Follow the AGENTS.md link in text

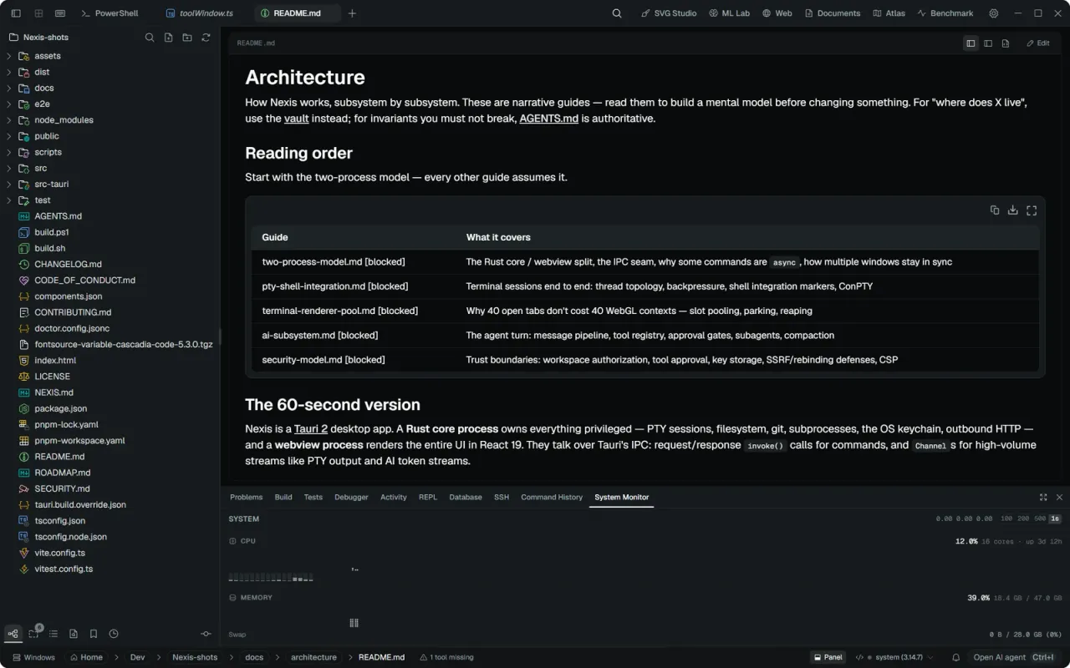[549, 119]
